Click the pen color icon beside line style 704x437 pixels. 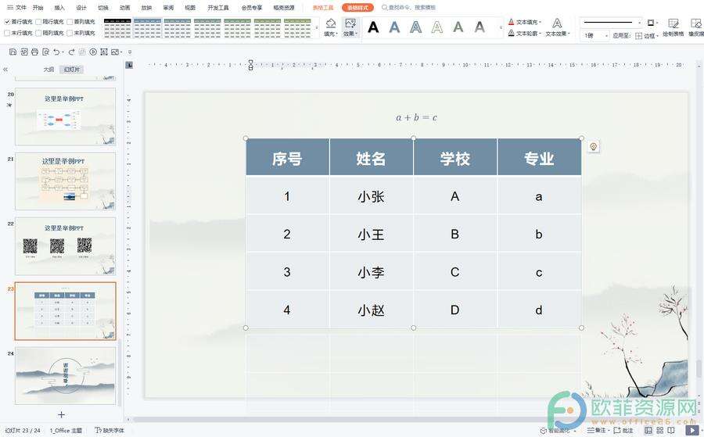(x=651, y=22)
